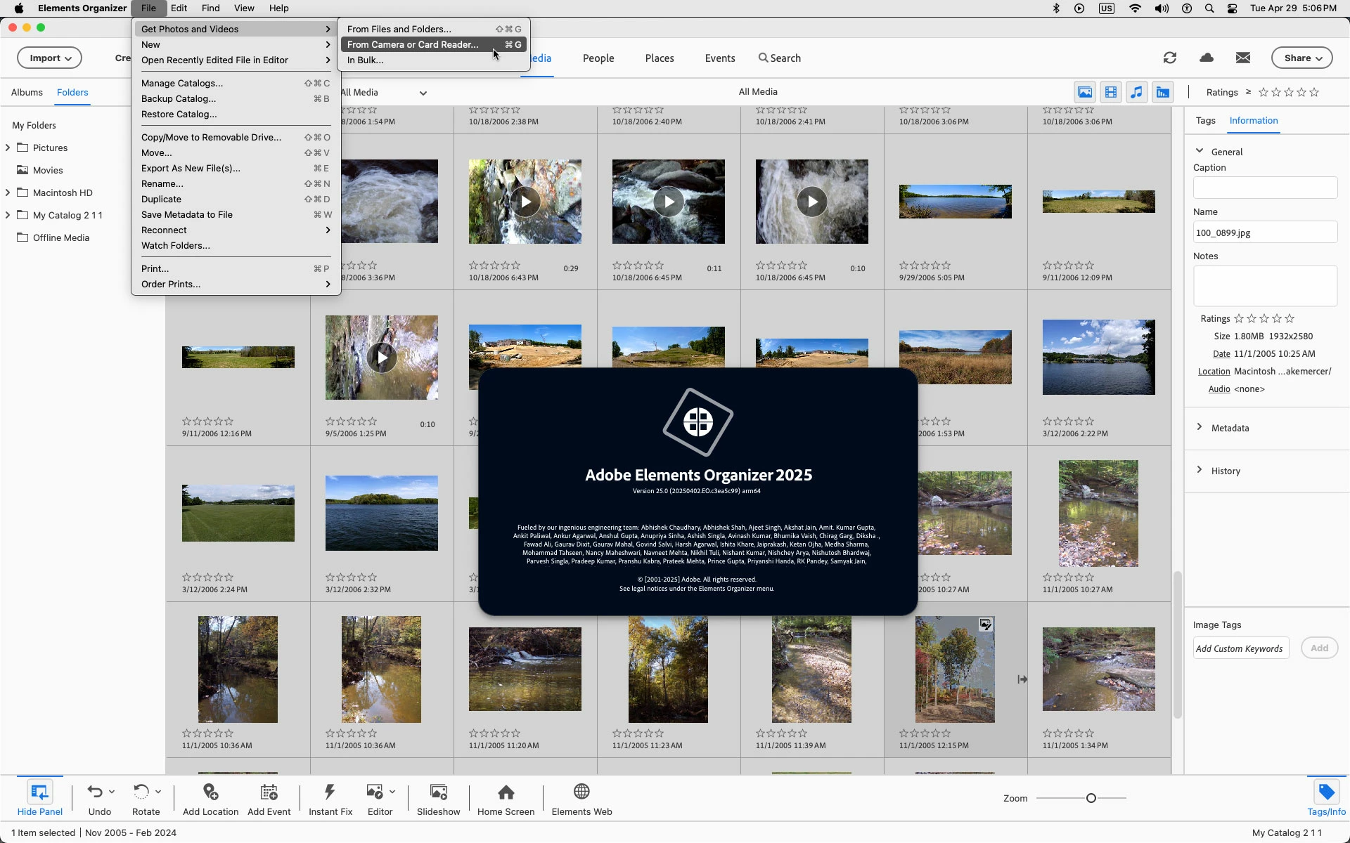The width and height of the screenshot is (1350, 843).
Task: Click the cloud icon in toolbar
Action: click(1207, 58)
